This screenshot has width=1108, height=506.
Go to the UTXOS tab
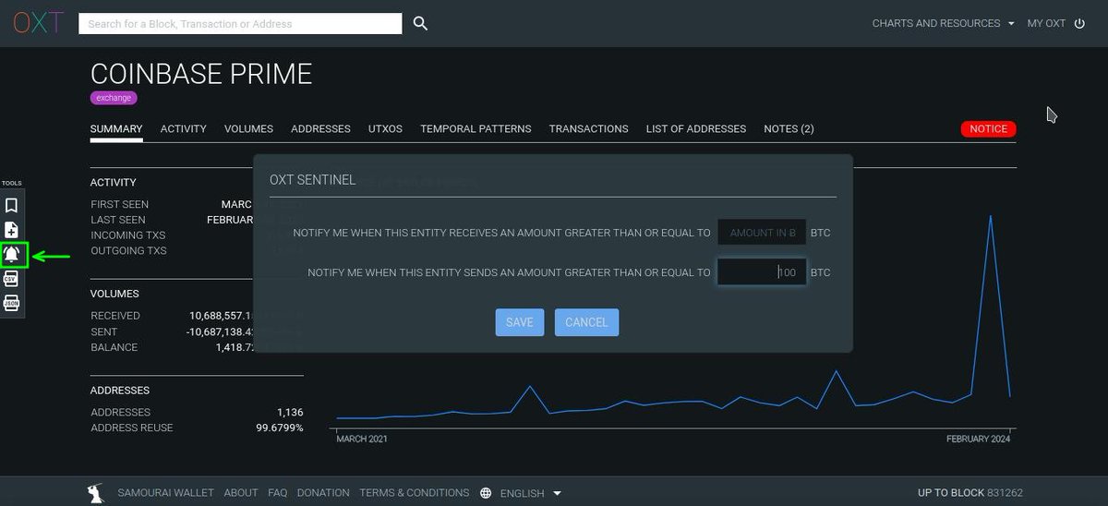tap(385, 129)
